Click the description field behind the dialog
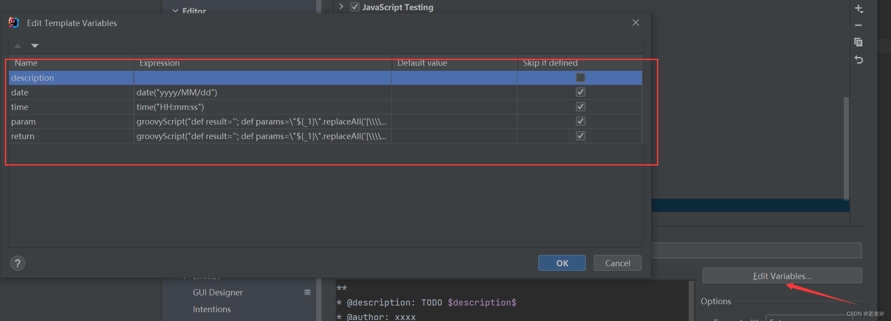The width and height of the screenshot is (891, 321). 756,250
